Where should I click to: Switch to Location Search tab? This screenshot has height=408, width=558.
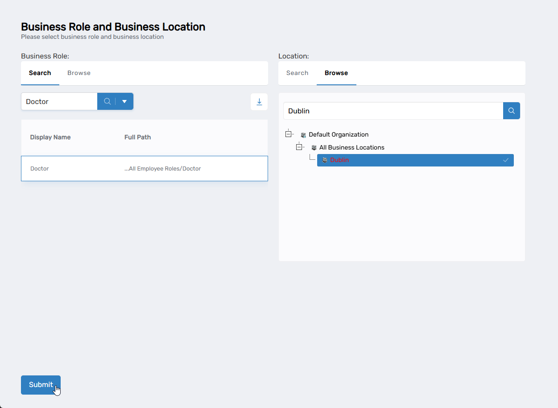point(298,73)
